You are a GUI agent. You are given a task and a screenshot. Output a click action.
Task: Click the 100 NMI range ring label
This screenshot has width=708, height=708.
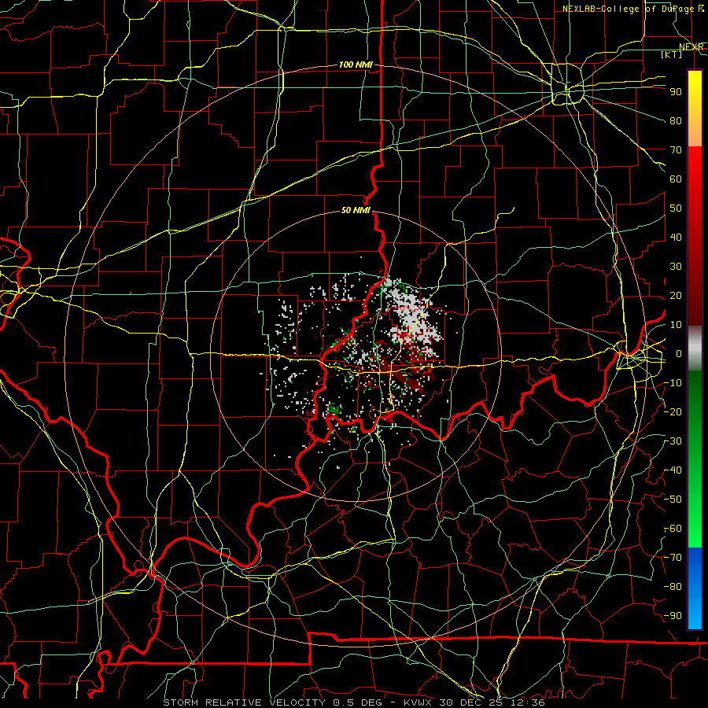(356, 65)
